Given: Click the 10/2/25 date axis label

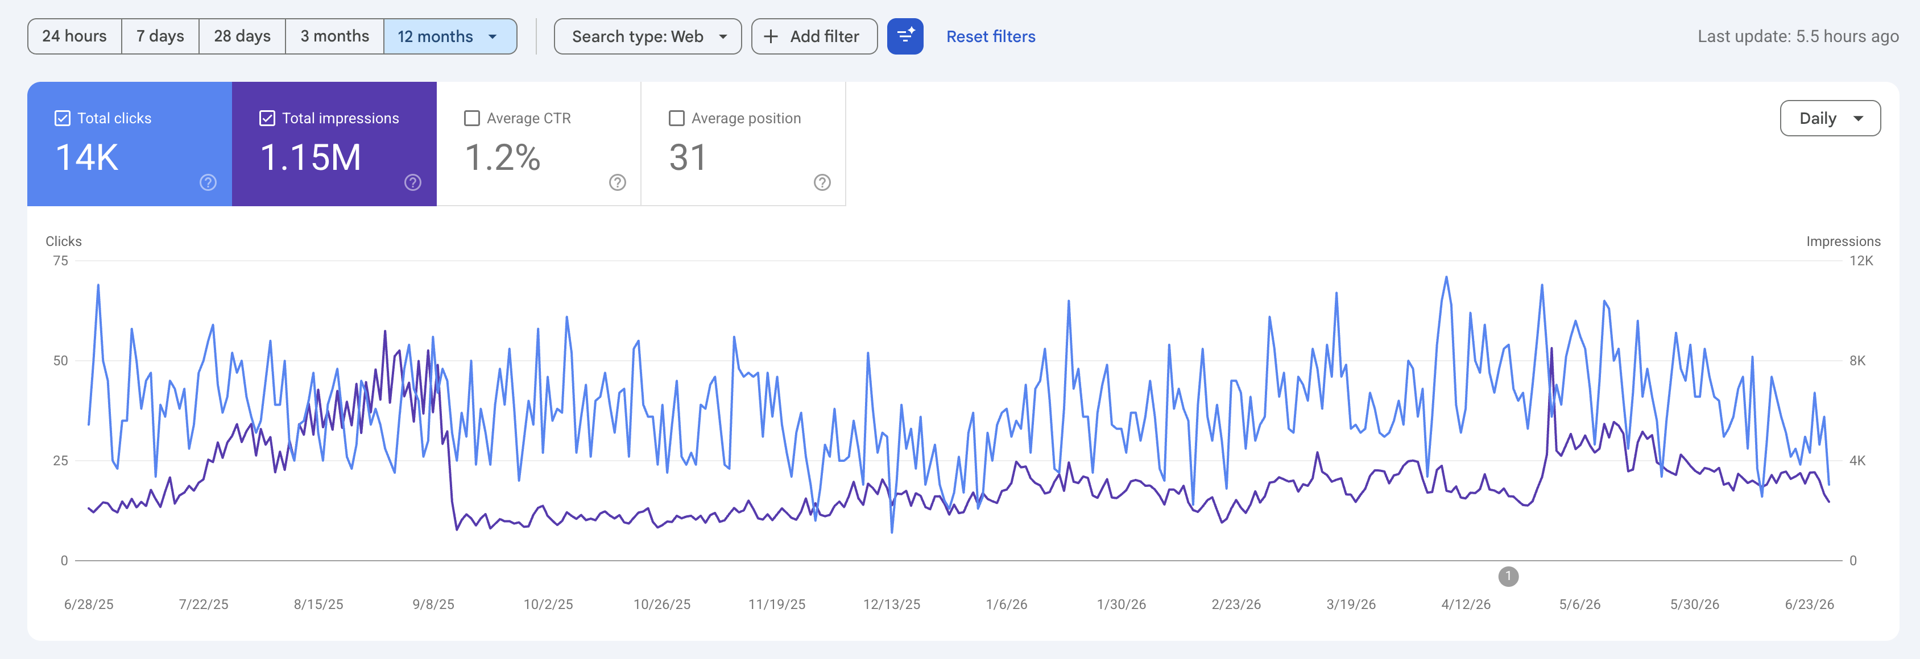Looking at the screenshot, I should 548,604.
